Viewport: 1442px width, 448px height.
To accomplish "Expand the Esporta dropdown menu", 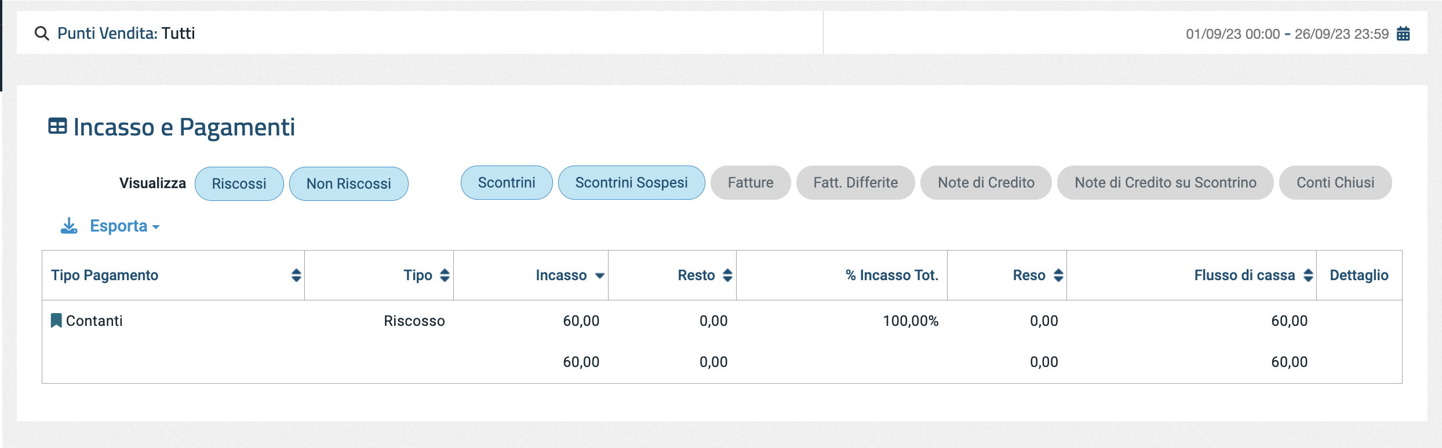I will [125, 226].
